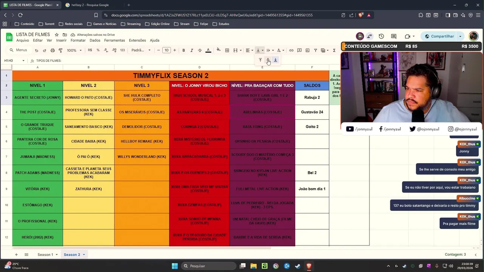Open the text color picker (underlined A)
484x272 pixels.
click(208, 50)
